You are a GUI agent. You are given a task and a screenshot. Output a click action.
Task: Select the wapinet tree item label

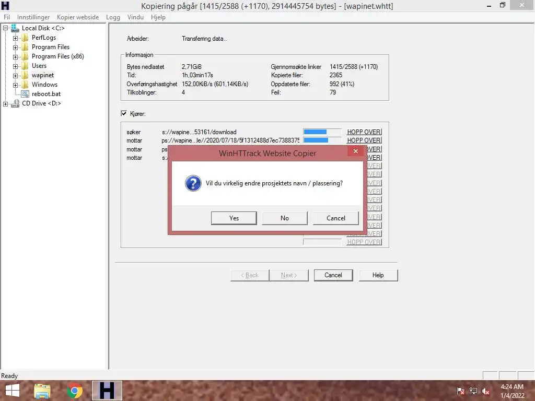(x=43, y=75)
